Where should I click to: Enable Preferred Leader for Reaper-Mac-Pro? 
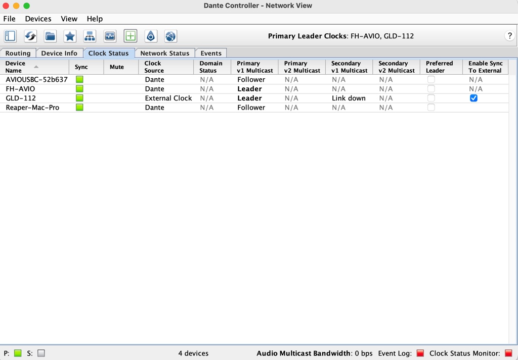coord(431,108)
